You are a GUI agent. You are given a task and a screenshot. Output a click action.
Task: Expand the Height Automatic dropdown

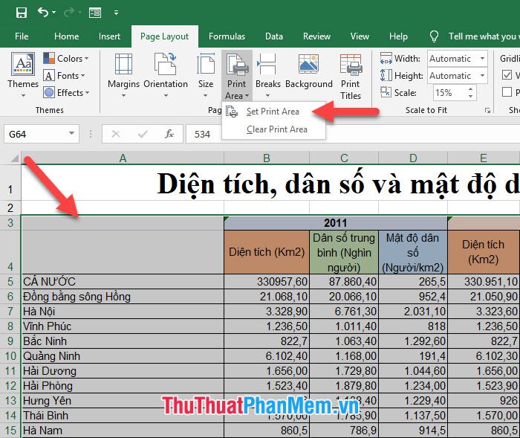click(x=482, y=76)
